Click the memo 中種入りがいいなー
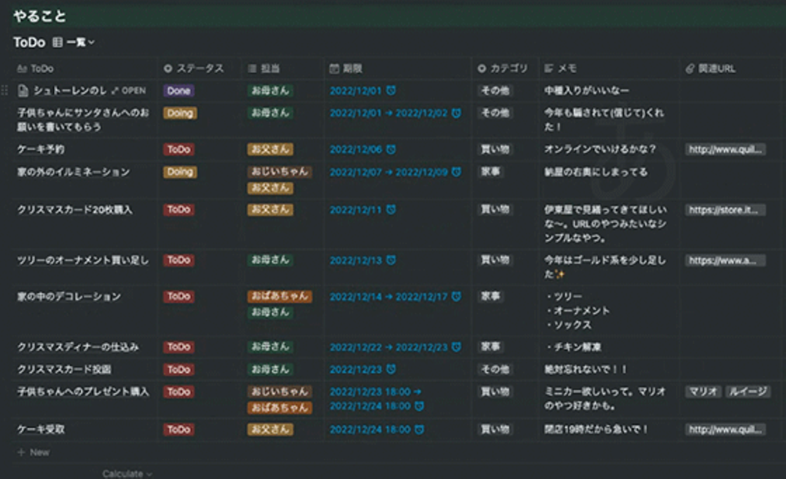 coord(587,91)
